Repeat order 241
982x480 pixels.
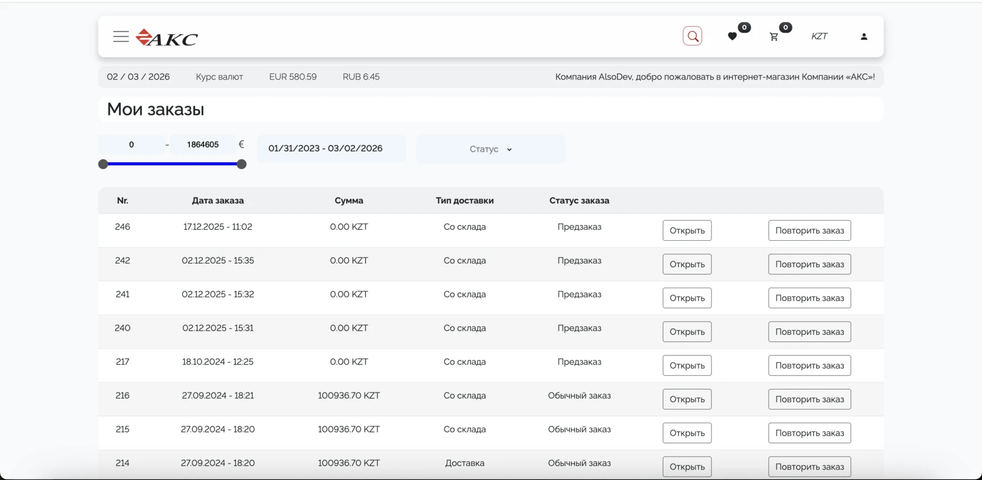click(810, 298)
